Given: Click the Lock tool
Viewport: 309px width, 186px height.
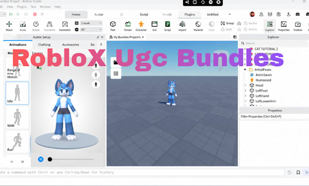Looking at the screenshot, I should coord(226,29).
